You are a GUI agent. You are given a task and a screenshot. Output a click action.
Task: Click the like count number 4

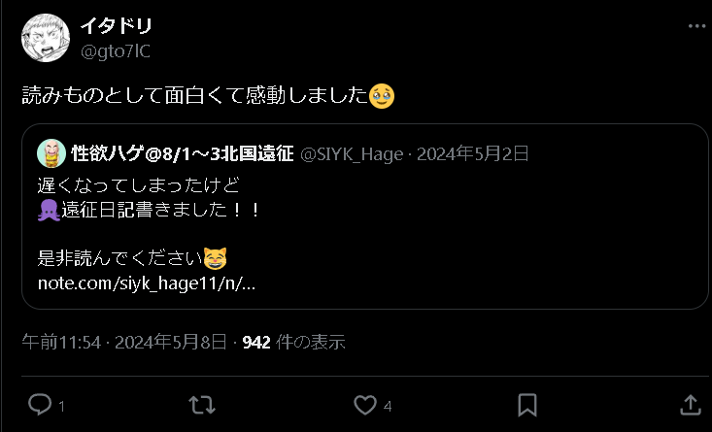[388, 406]
